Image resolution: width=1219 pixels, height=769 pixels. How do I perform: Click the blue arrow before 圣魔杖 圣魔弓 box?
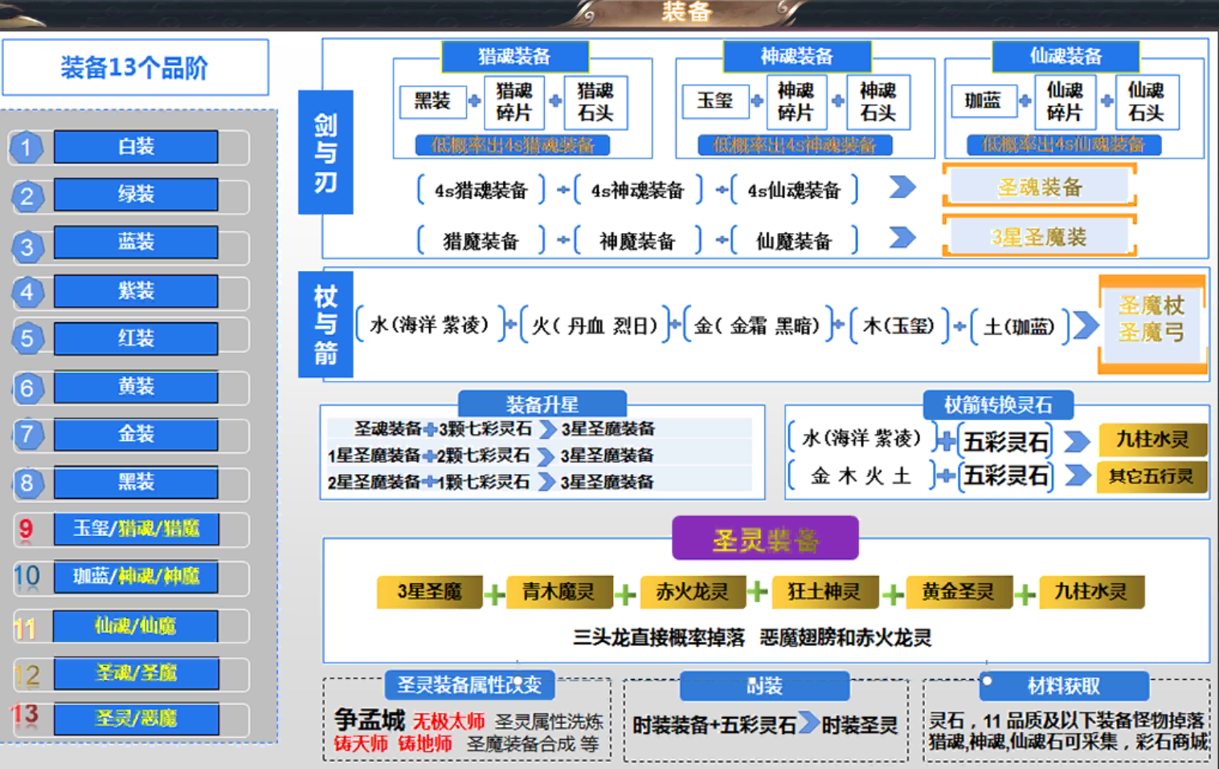click(x=1085, y=325)
